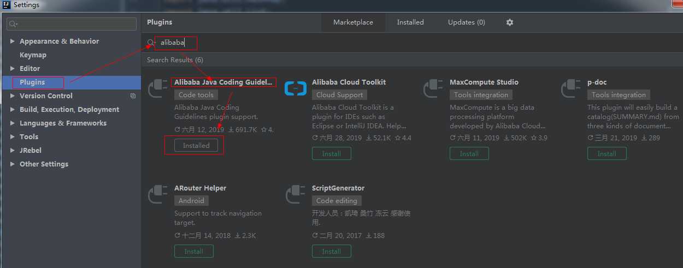Open Alibaba Cloud Toolkit plugin title
The width and height of the screenshot is (683, 268).
click(349, 82)
